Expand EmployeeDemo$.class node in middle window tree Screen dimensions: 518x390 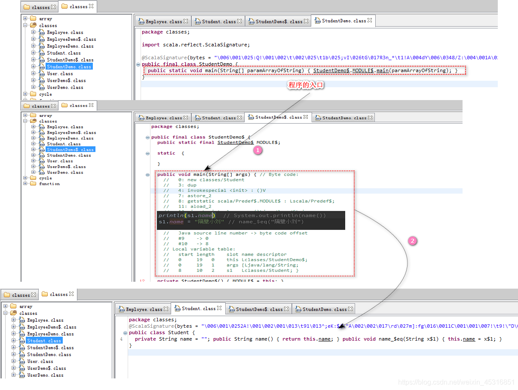[x=33, y=132]
